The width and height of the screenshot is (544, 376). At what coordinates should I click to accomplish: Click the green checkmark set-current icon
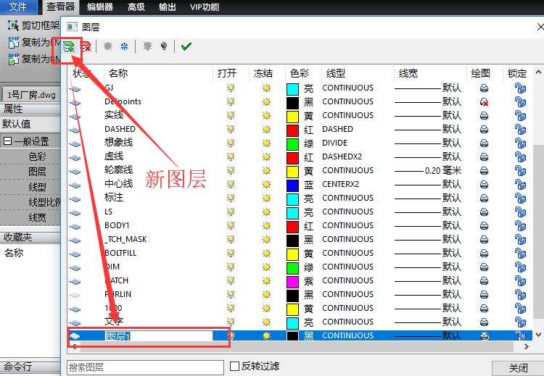pos(186,46)
